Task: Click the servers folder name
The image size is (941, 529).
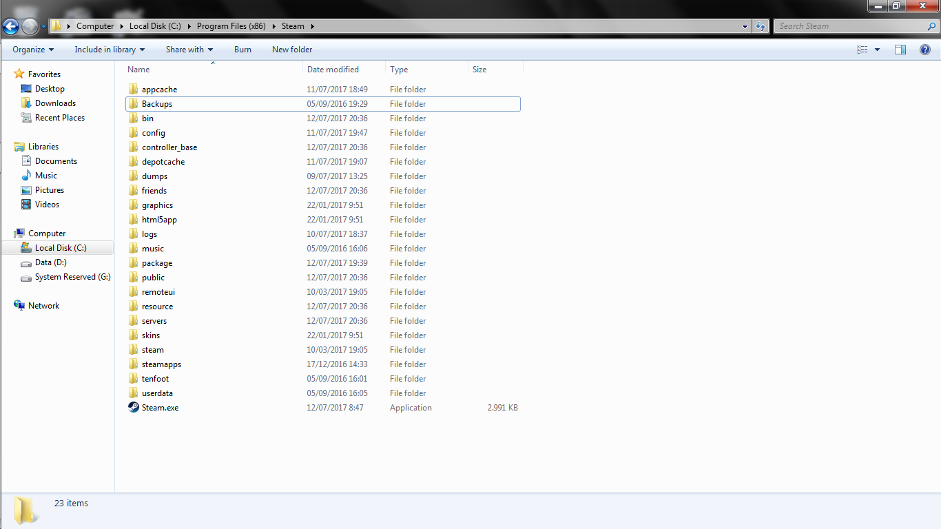Action: coord(154,321)
